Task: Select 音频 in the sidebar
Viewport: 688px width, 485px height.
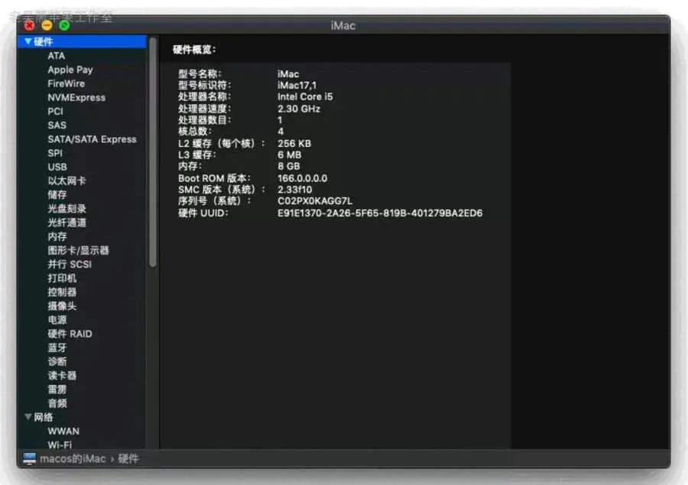Action: [x=57, y=403]
